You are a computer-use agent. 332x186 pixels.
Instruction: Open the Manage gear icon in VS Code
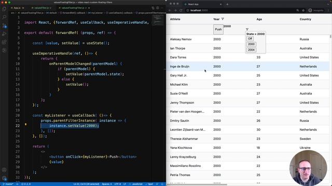click(x=4, y=178)
